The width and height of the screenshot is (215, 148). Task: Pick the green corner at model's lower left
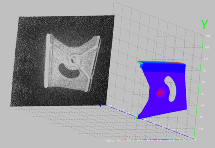137,117
